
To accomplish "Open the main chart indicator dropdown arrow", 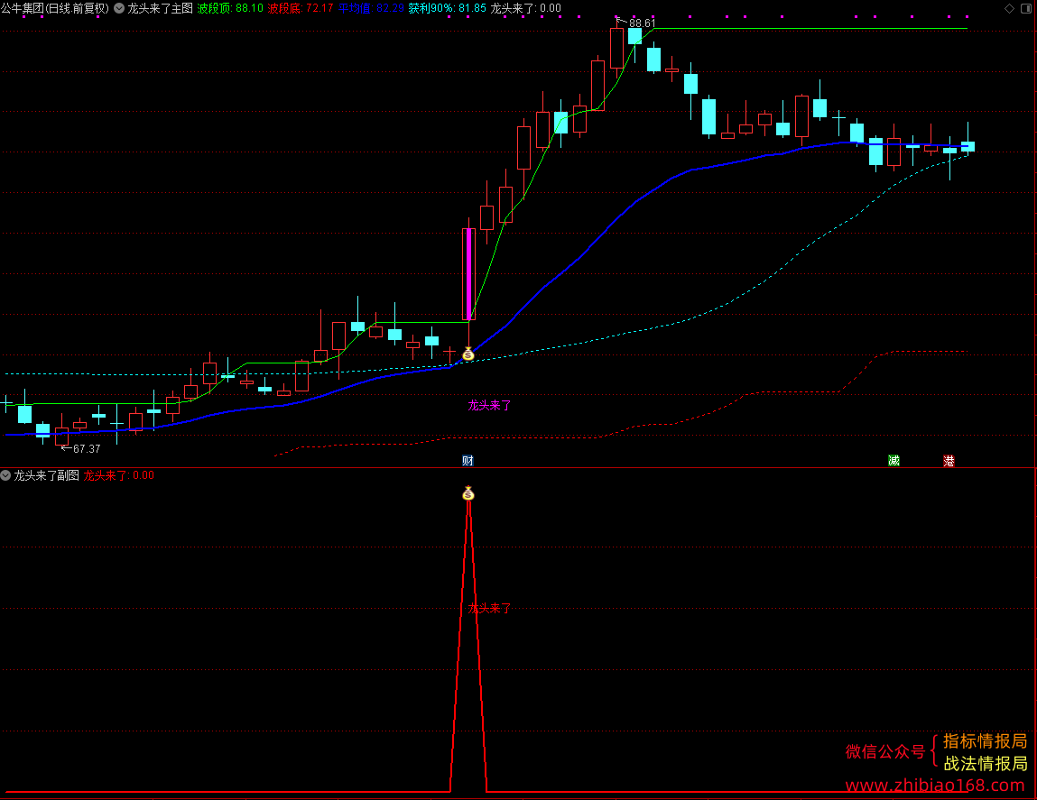I will point(119,9).
